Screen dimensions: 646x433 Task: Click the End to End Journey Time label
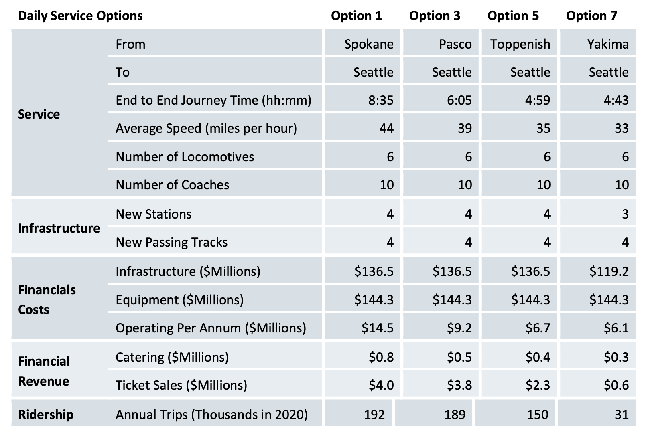pos(213,100)
